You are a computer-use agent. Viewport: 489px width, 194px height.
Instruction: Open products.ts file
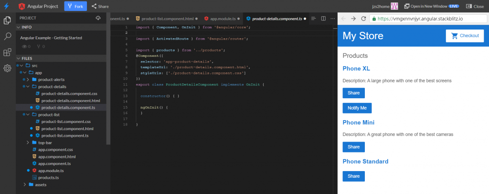[x=48, y=177]
